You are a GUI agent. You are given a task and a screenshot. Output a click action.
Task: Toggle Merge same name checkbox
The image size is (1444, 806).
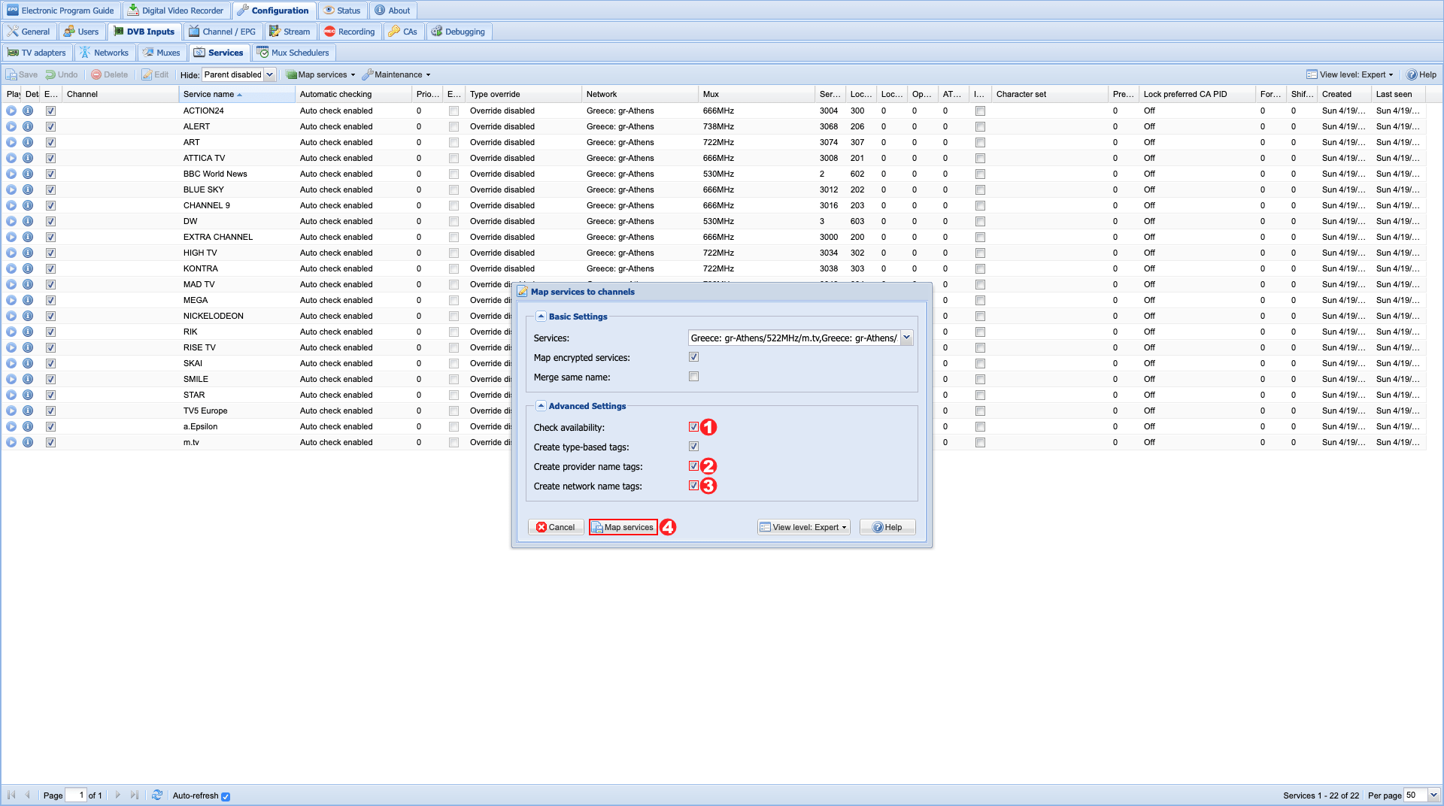pos(693,377)
